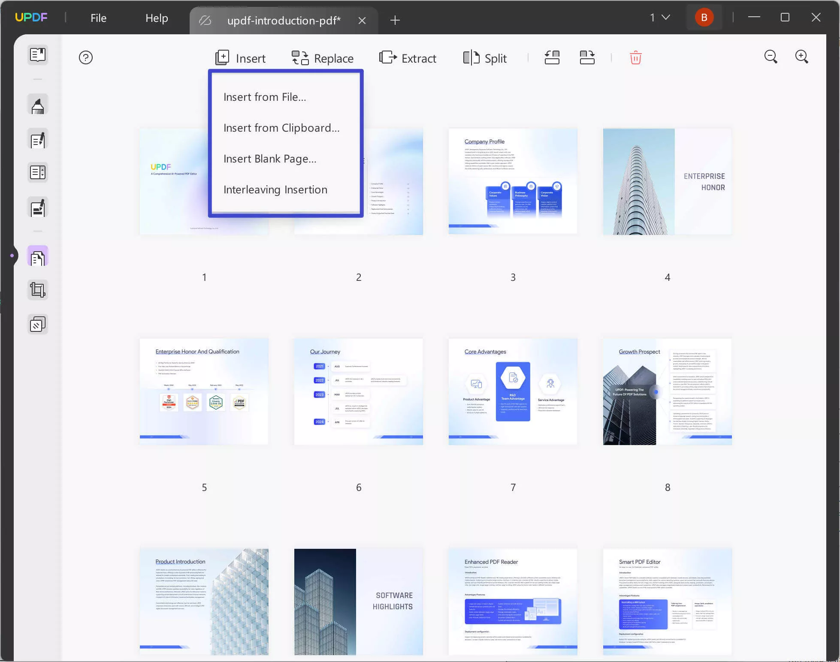This screenshot has width=840, height=662.
Task: Click the Insert from Clipboard option
Action: click(x=281, y=127)
